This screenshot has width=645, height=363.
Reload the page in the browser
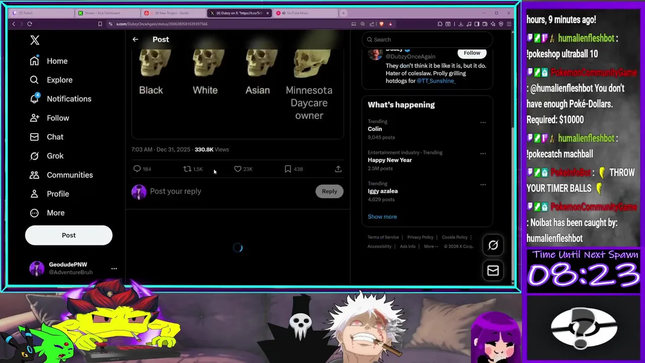point(30,24)
